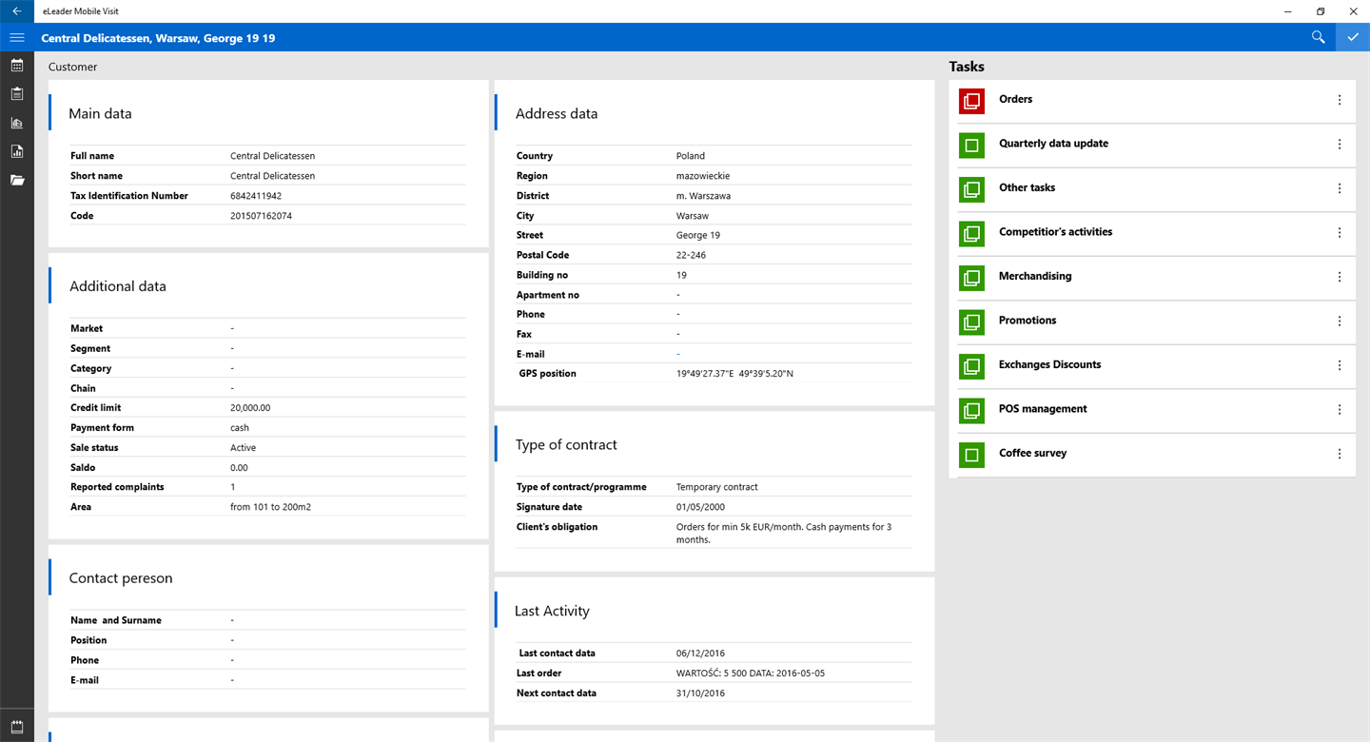Click the bottom calendar icon in sidebar

click(x=17, y=727)
